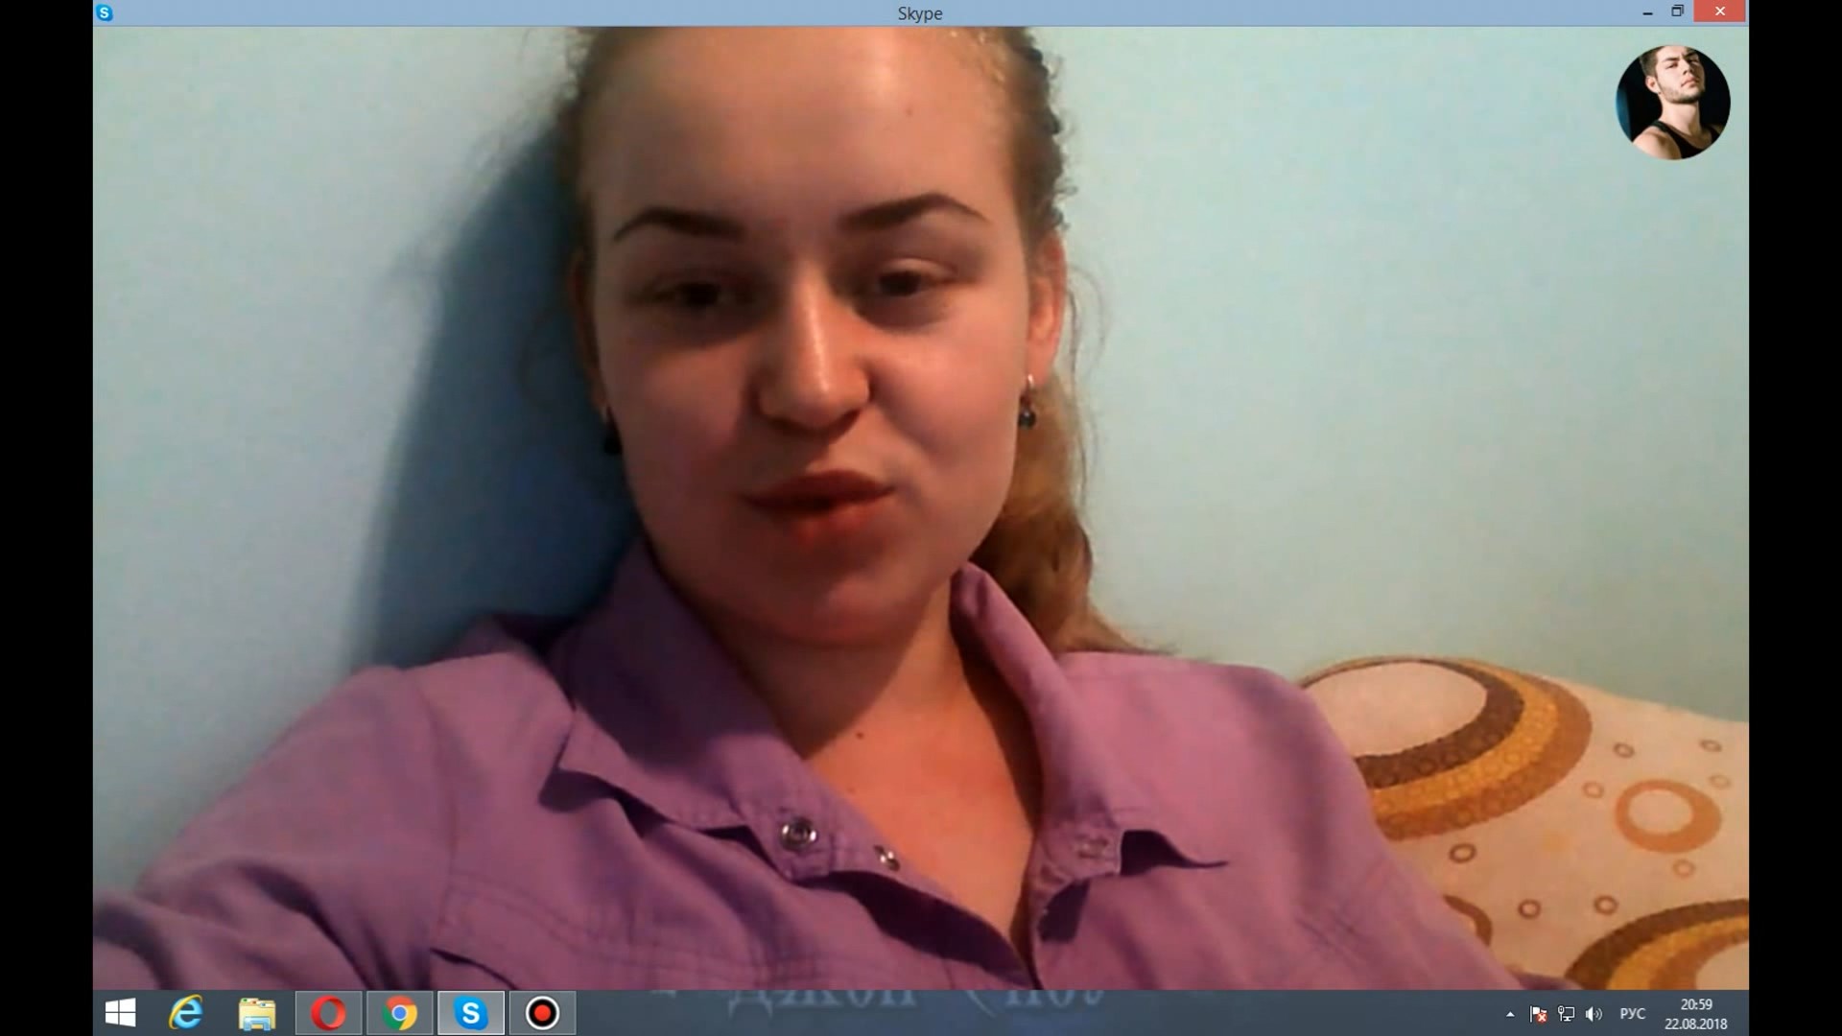Minimize the Skype window
Image resolution: width=1842 pixels, height=1036 pixels.
pos(1648,12)
